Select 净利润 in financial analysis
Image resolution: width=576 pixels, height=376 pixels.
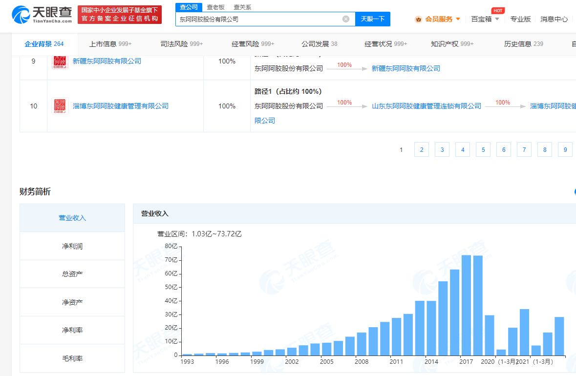click(x=72, y=246)
